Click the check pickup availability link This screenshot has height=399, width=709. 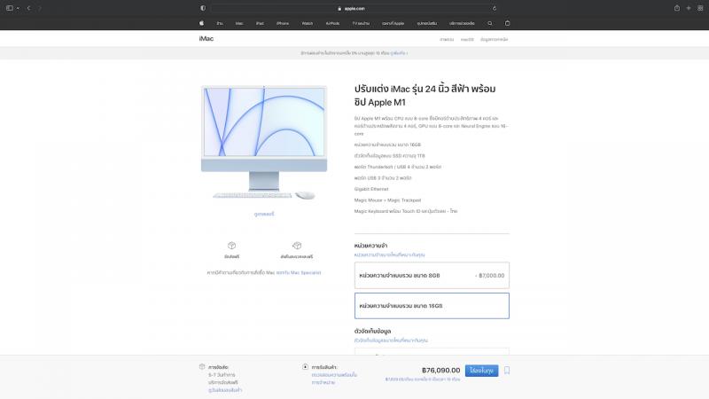click(x=334, y=379)
